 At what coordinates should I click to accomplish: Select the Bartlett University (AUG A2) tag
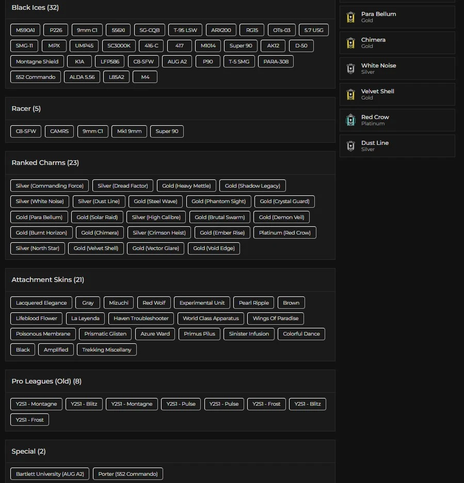pyautogui.click(x=50, y=474)
